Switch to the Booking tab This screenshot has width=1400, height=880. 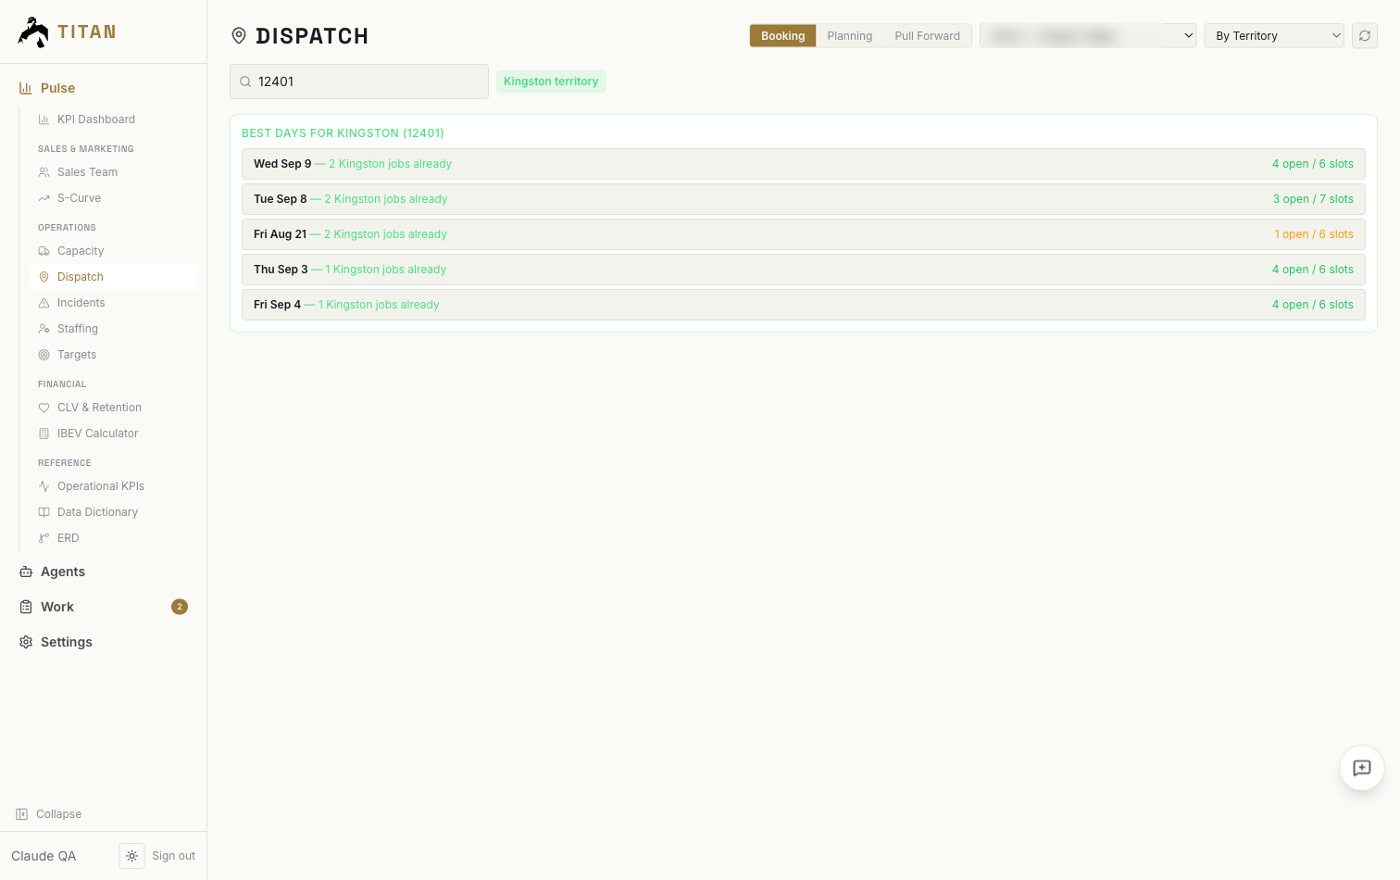click(x=783, y=36)
